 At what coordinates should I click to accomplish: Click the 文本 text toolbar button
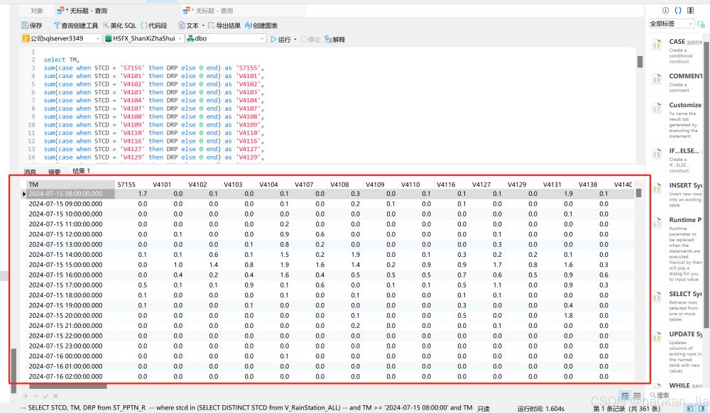pos(189,26)
